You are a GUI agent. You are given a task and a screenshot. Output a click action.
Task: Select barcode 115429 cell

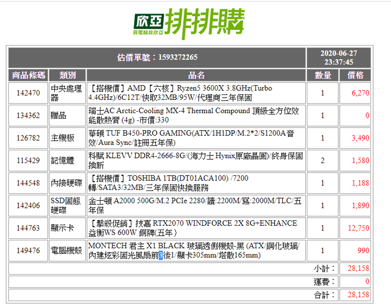click(28, 160)
